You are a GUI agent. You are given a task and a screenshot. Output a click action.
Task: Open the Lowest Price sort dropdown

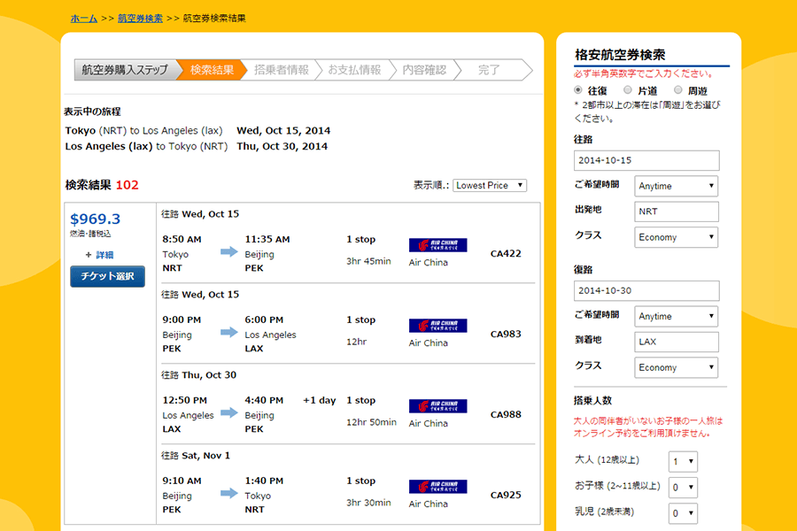tap(490, 186)
